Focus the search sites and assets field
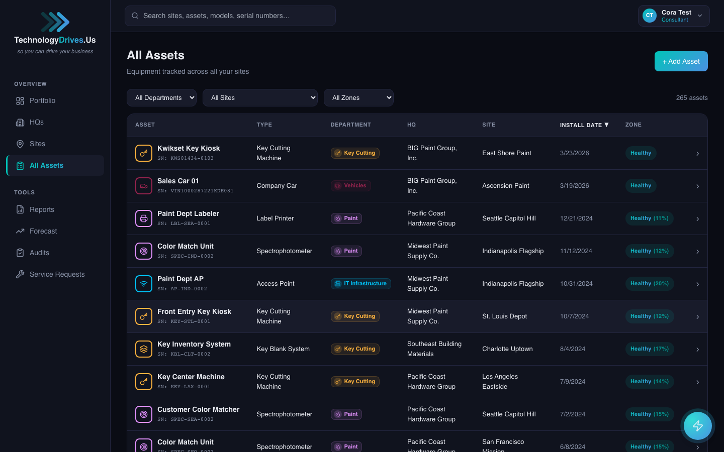Screen dimensions: 724x452 [x=230, y=16]
